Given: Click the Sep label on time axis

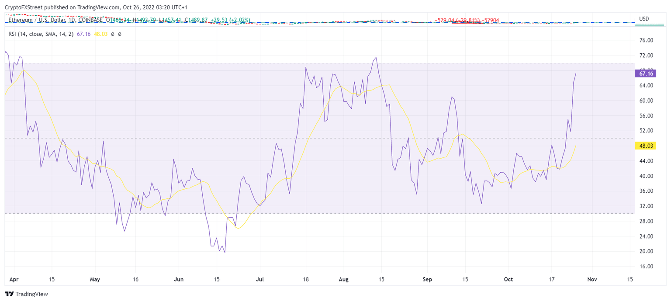Looking at the screenshot, I should [x=427, y=279].
